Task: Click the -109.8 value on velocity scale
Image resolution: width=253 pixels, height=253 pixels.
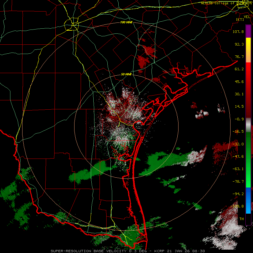Action: tap(237, 206)
